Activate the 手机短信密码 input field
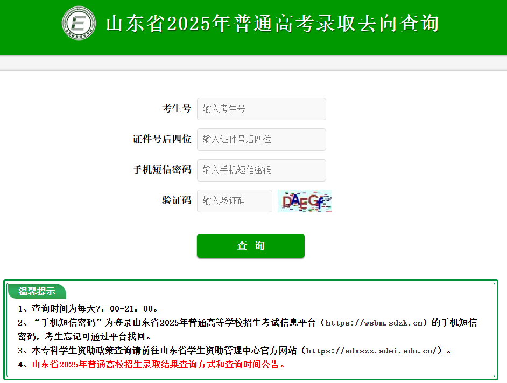This screenshot has height=383, width=507. [x=261, y=170]
